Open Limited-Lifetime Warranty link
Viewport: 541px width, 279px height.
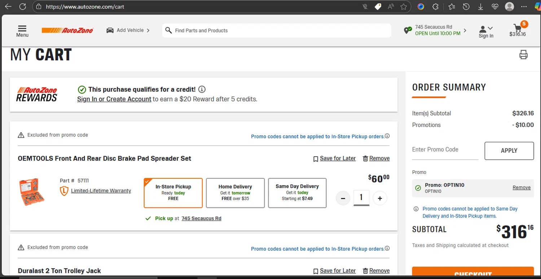[101, 191]
